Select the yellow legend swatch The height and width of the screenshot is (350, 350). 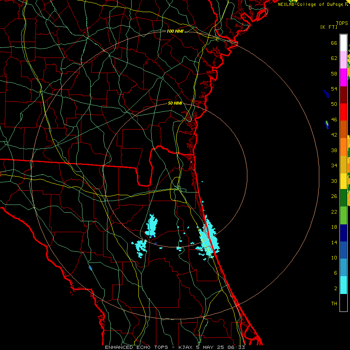pos(343,181)
